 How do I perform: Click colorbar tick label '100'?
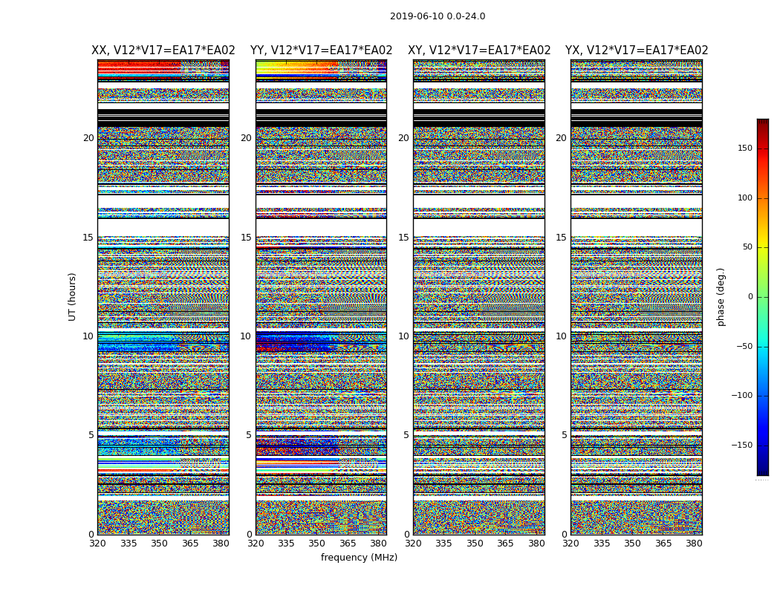point(745,198)
